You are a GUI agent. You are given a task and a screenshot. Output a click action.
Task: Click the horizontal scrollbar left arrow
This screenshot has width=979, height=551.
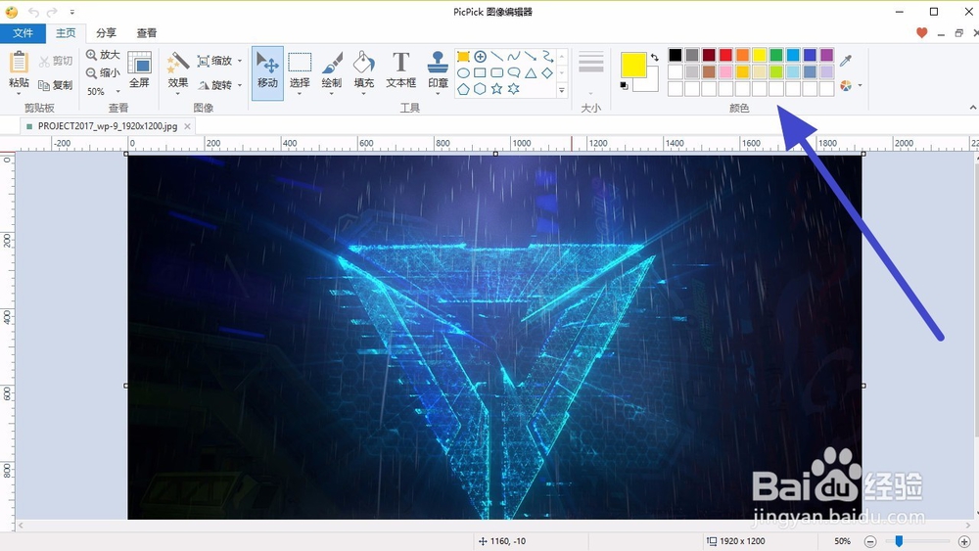point(21,526)
